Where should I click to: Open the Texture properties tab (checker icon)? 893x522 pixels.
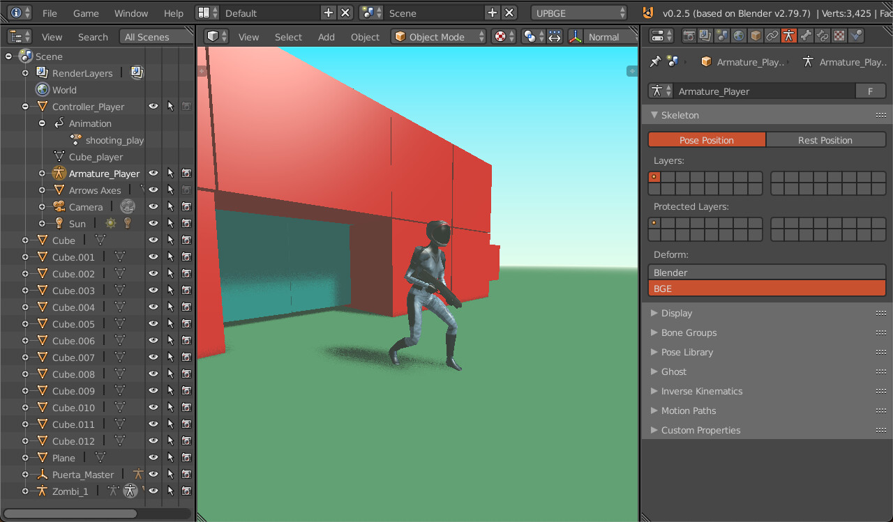839,36
